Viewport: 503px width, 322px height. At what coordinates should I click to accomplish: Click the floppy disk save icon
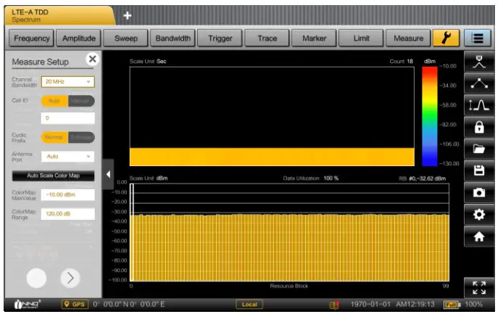tap(479, 171)
